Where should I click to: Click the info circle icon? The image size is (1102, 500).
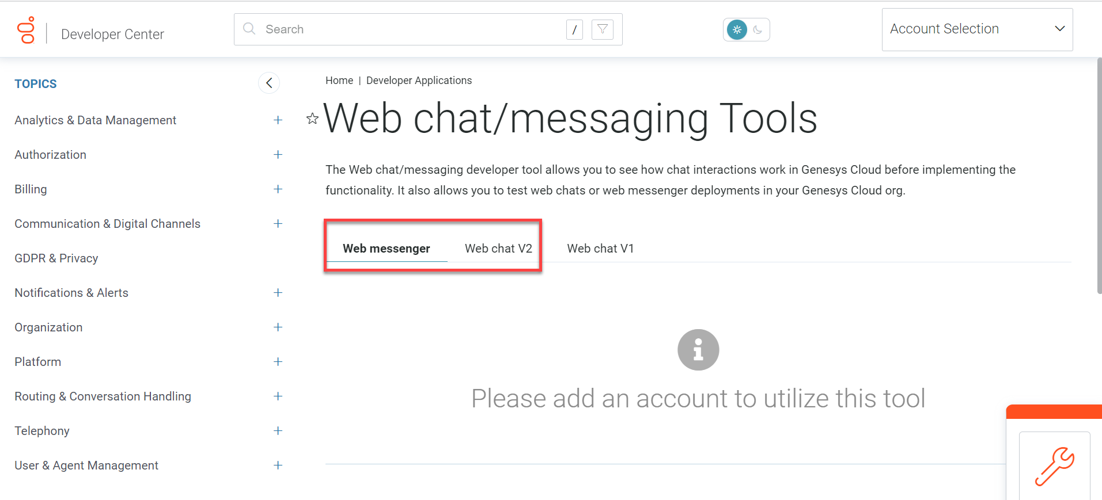(698, 350)
